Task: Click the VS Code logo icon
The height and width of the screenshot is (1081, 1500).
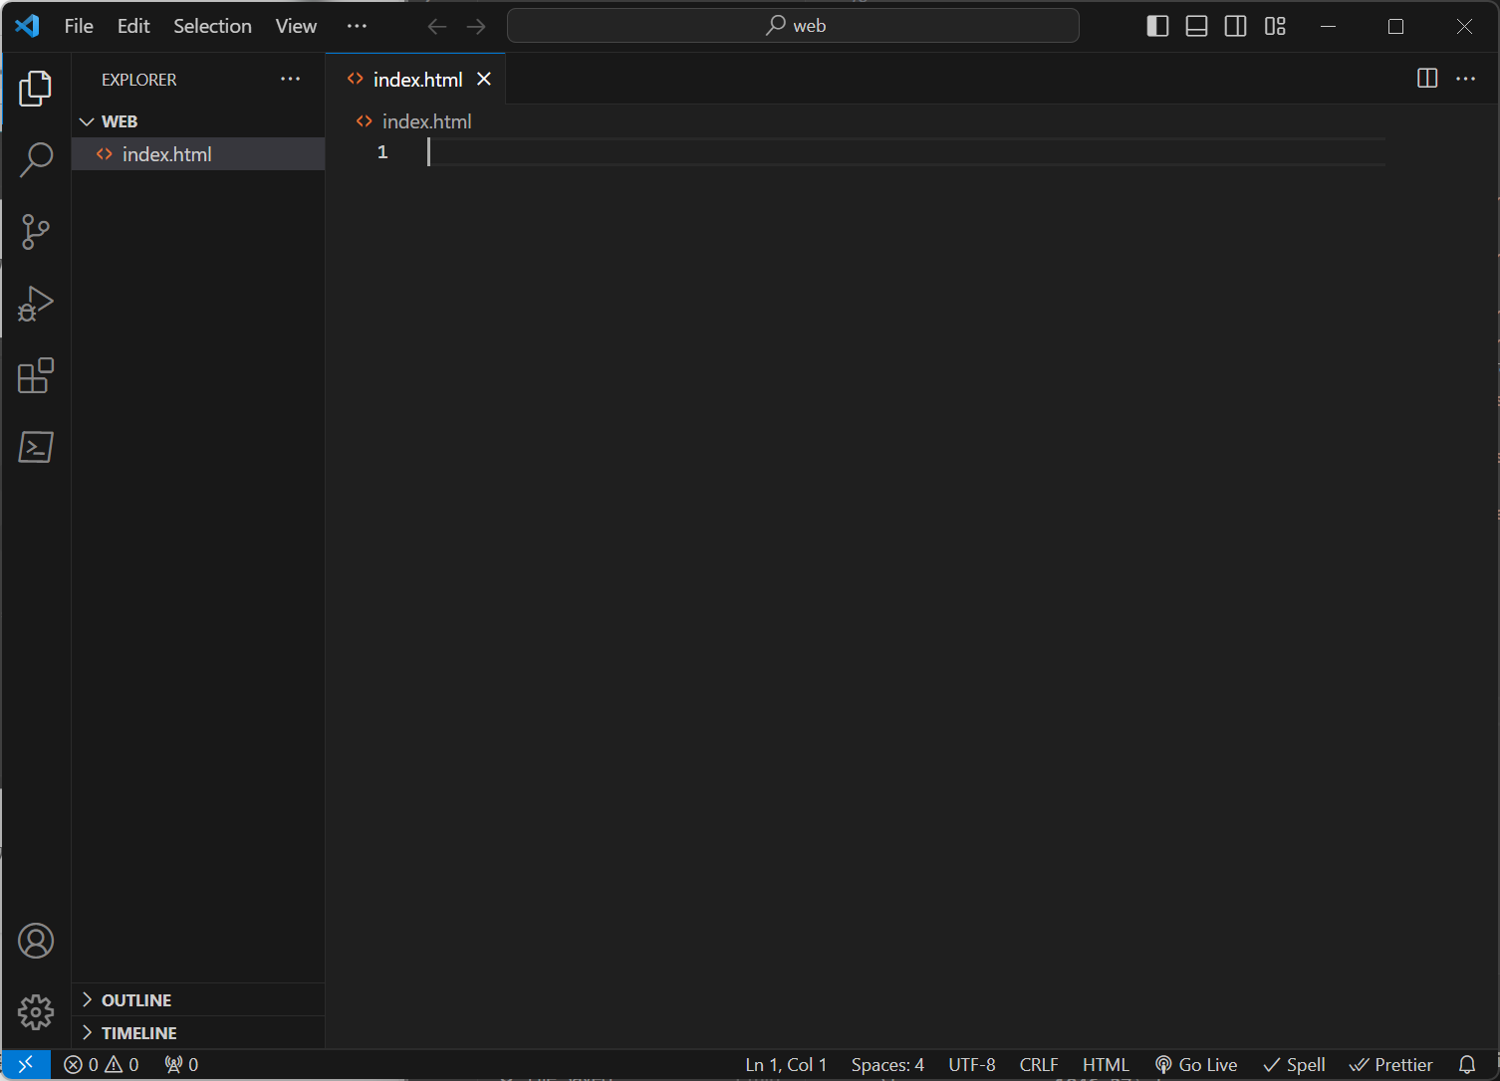Action: pos(27,26)
